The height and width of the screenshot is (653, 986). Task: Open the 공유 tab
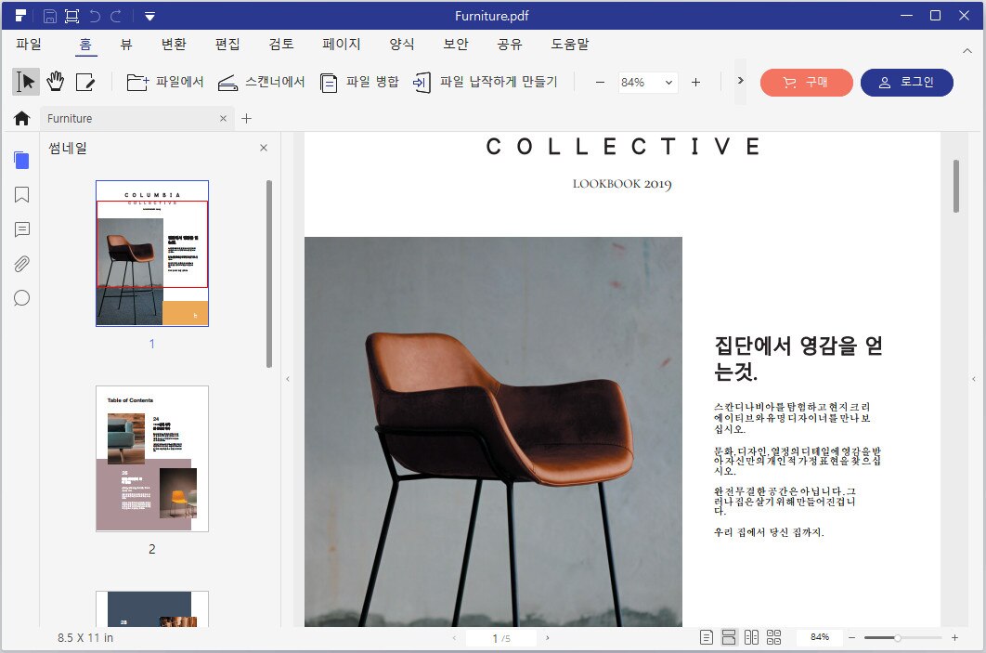tap(510, 44)
